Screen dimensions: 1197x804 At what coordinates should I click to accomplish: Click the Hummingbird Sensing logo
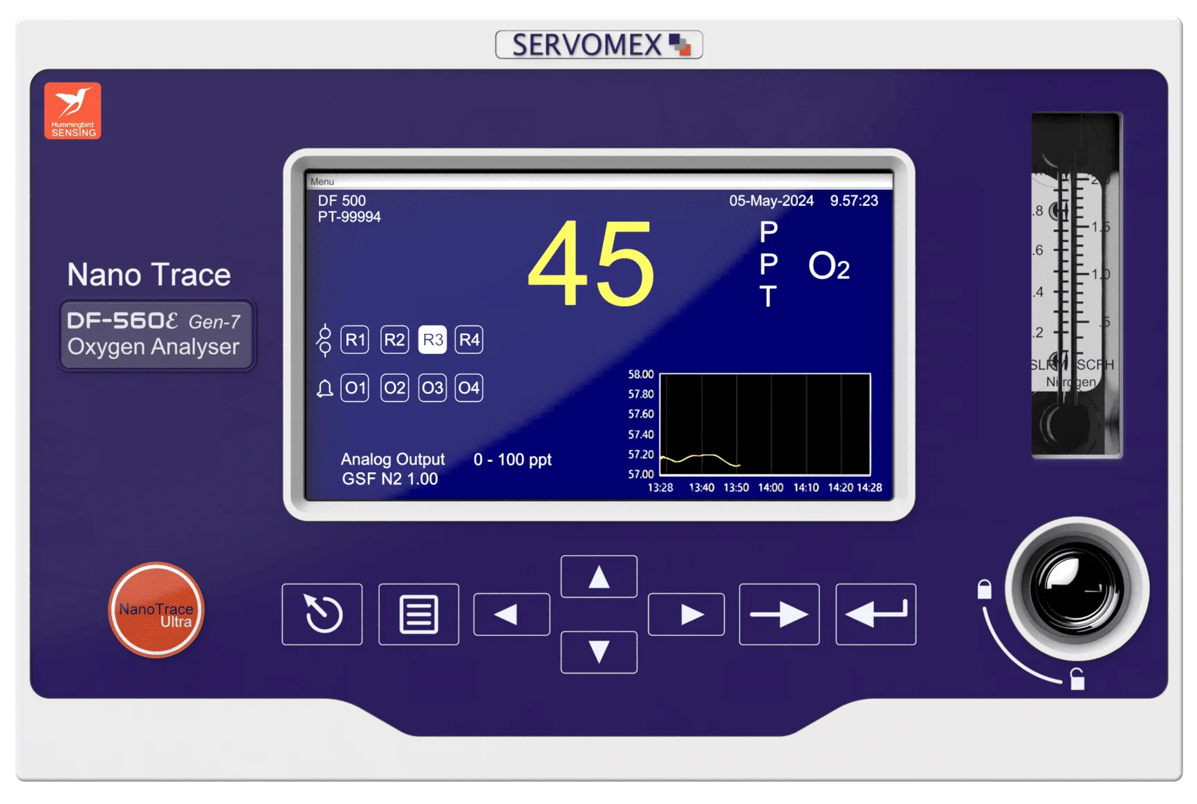coord(73,111)
